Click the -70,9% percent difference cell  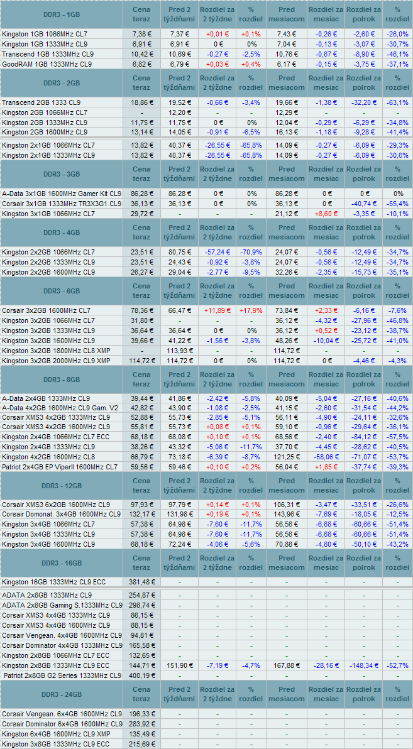click(x=250, y=252)
